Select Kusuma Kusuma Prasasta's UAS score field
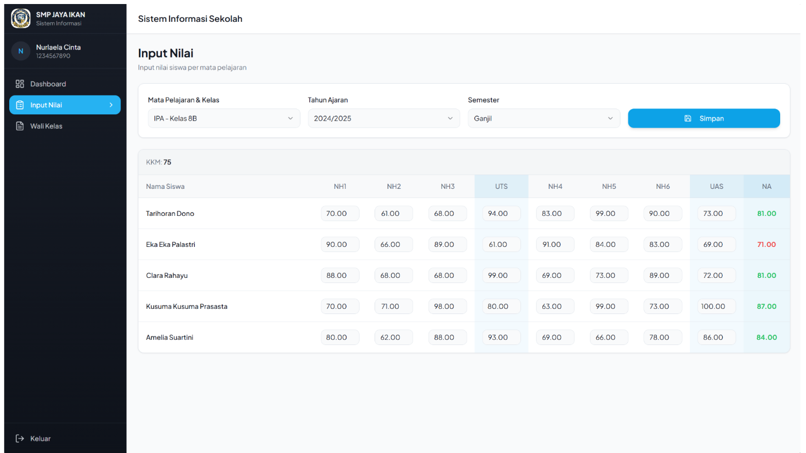 pos(716,307)
